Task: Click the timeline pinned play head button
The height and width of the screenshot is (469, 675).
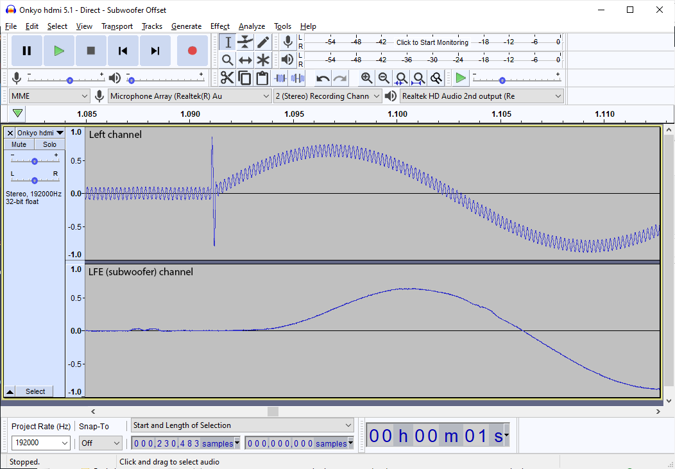Action: point(18,114)
